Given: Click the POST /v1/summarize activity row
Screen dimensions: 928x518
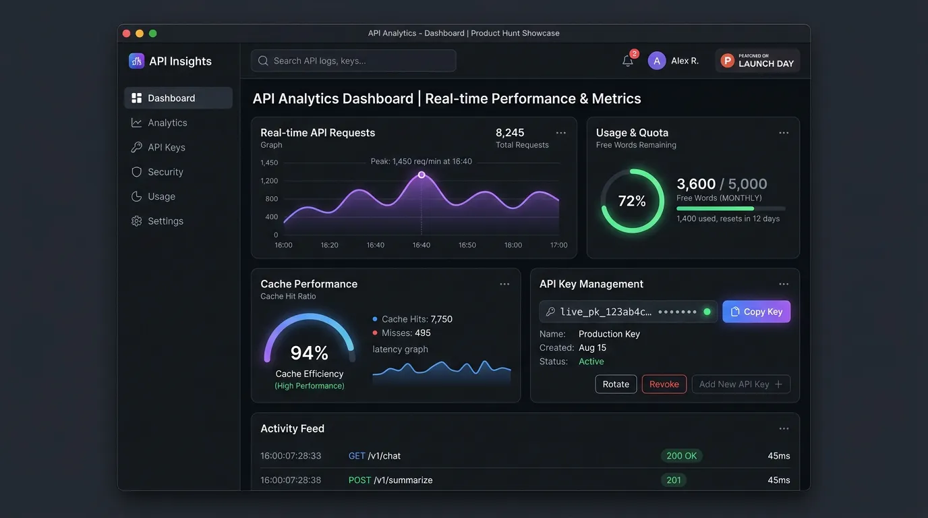Looking at the screenshot, I should tap(525, 480).
